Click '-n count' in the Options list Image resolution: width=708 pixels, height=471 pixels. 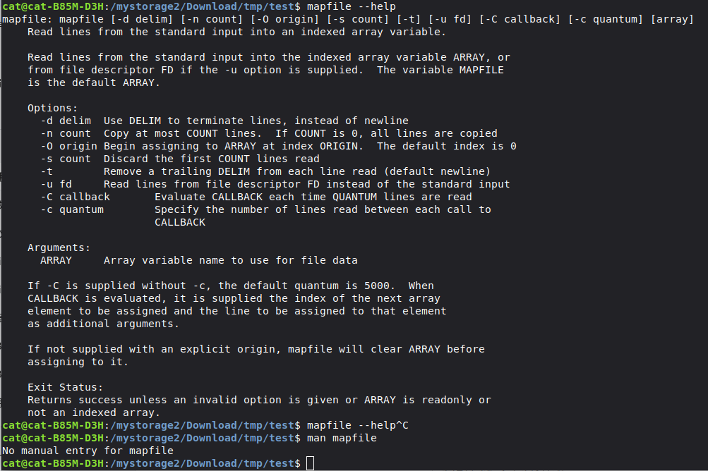pos(66,133)
